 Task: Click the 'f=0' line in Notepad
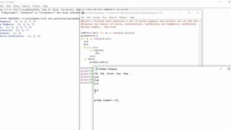pyautogui.click(x=96, y=80)
